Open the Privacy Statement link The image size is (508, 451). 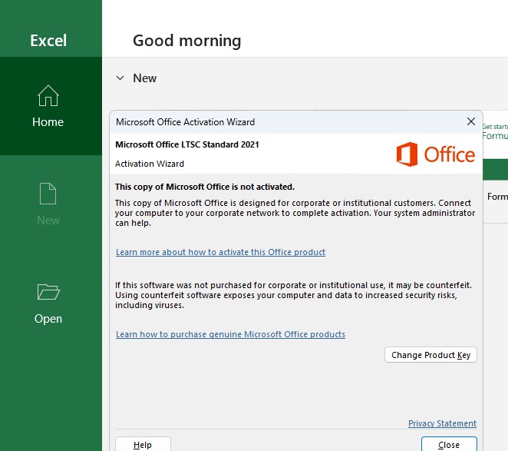[442, 423]
